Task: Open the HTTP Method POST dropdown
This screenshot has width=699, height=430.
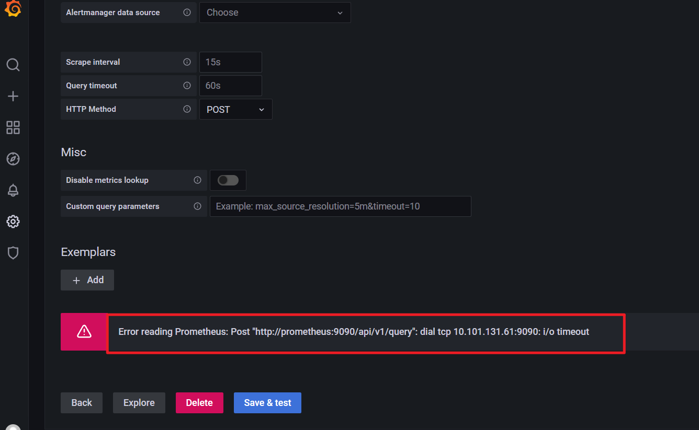Action: click(x=236, y=109)
